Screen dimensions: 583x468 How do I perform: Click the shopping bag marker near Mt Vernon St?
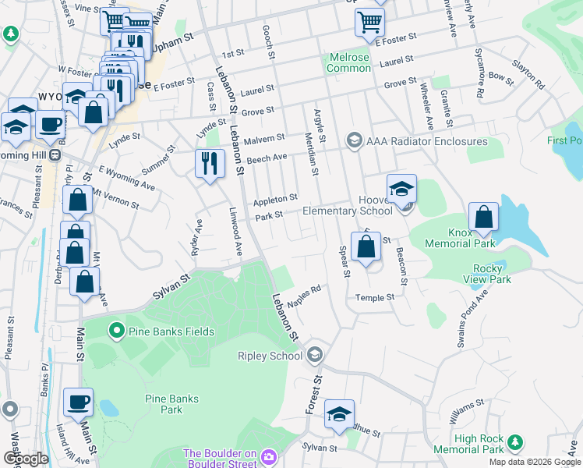pos(77,200)
